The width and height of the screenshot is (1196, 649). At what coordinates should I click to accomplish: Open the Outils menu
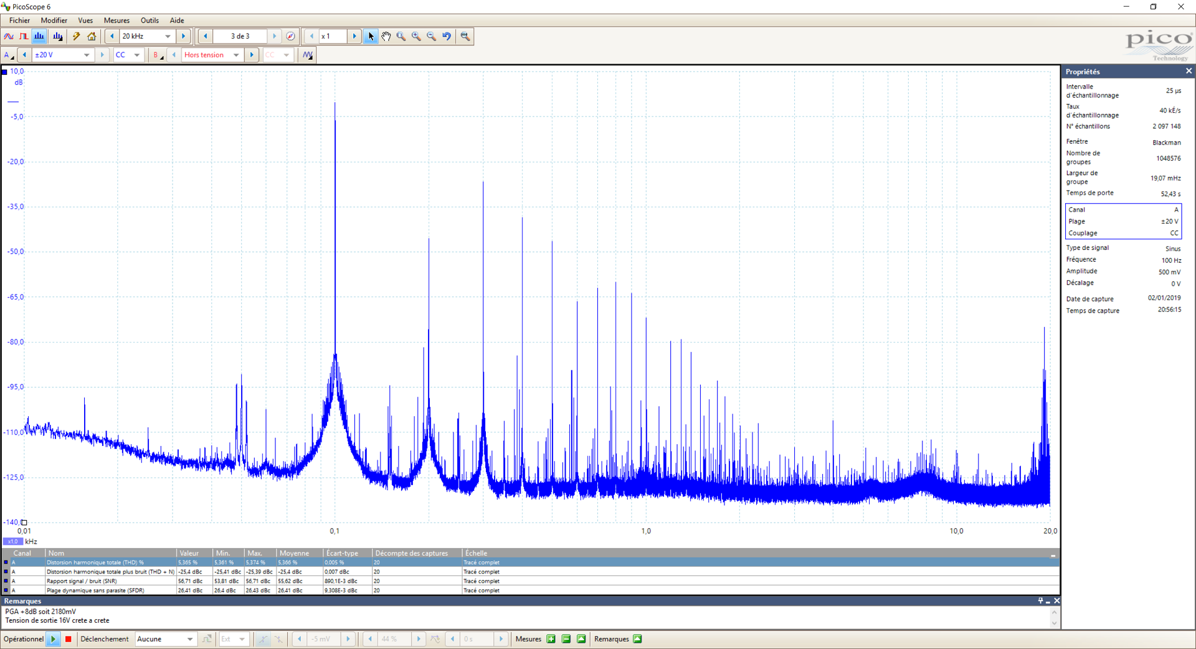click(x=149, y=21)
